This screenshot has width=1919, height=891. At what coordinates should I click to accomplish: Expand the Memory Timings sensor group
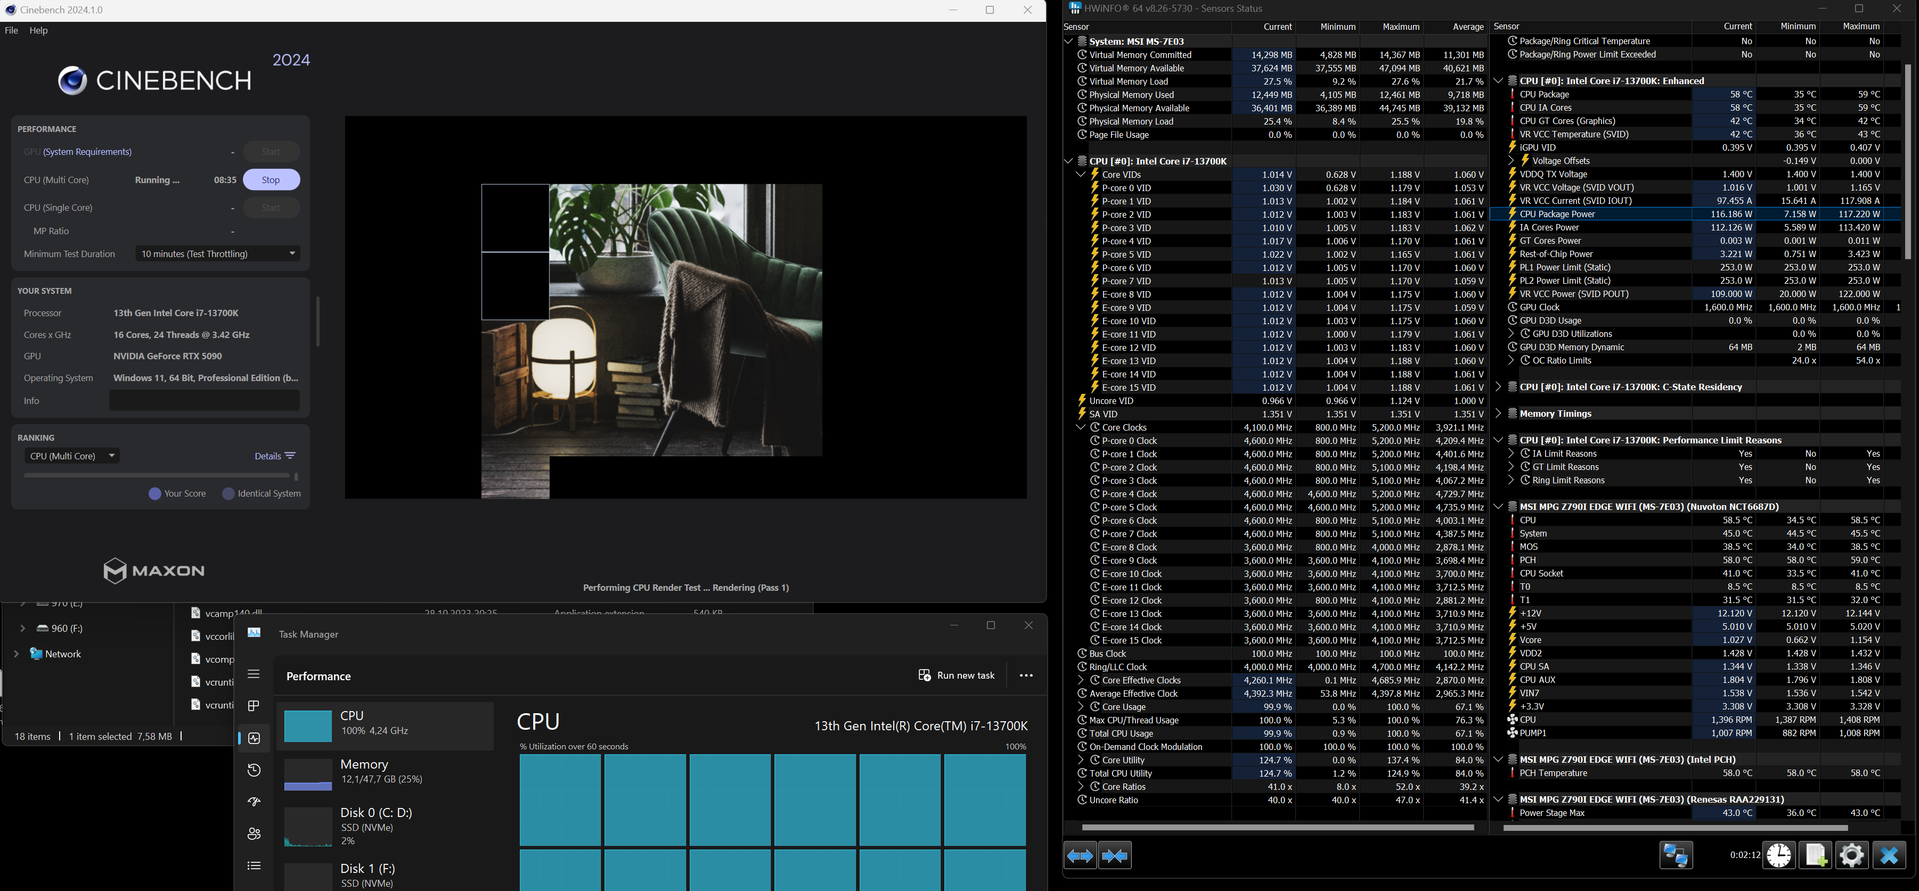(1498, 414)
